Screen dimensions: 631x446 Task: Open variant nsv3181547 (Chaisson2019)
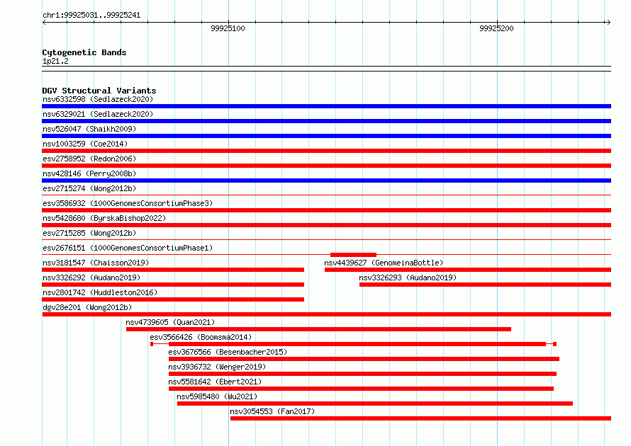[x=96, y=263]
